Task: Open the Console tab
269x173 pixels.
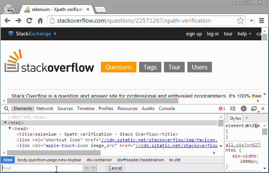Action: pyautogui.click(x=167, y=109)
